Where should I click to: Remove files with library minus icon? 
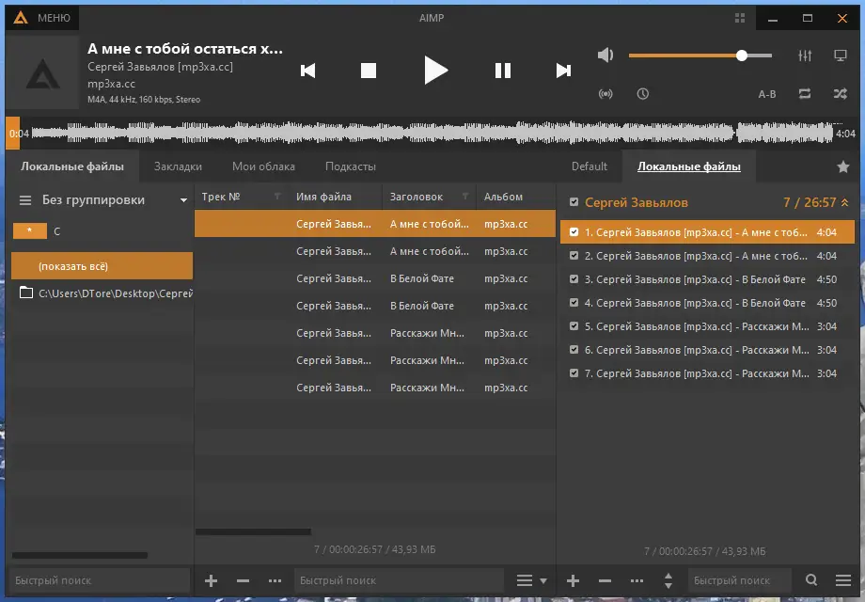[243, 580]
